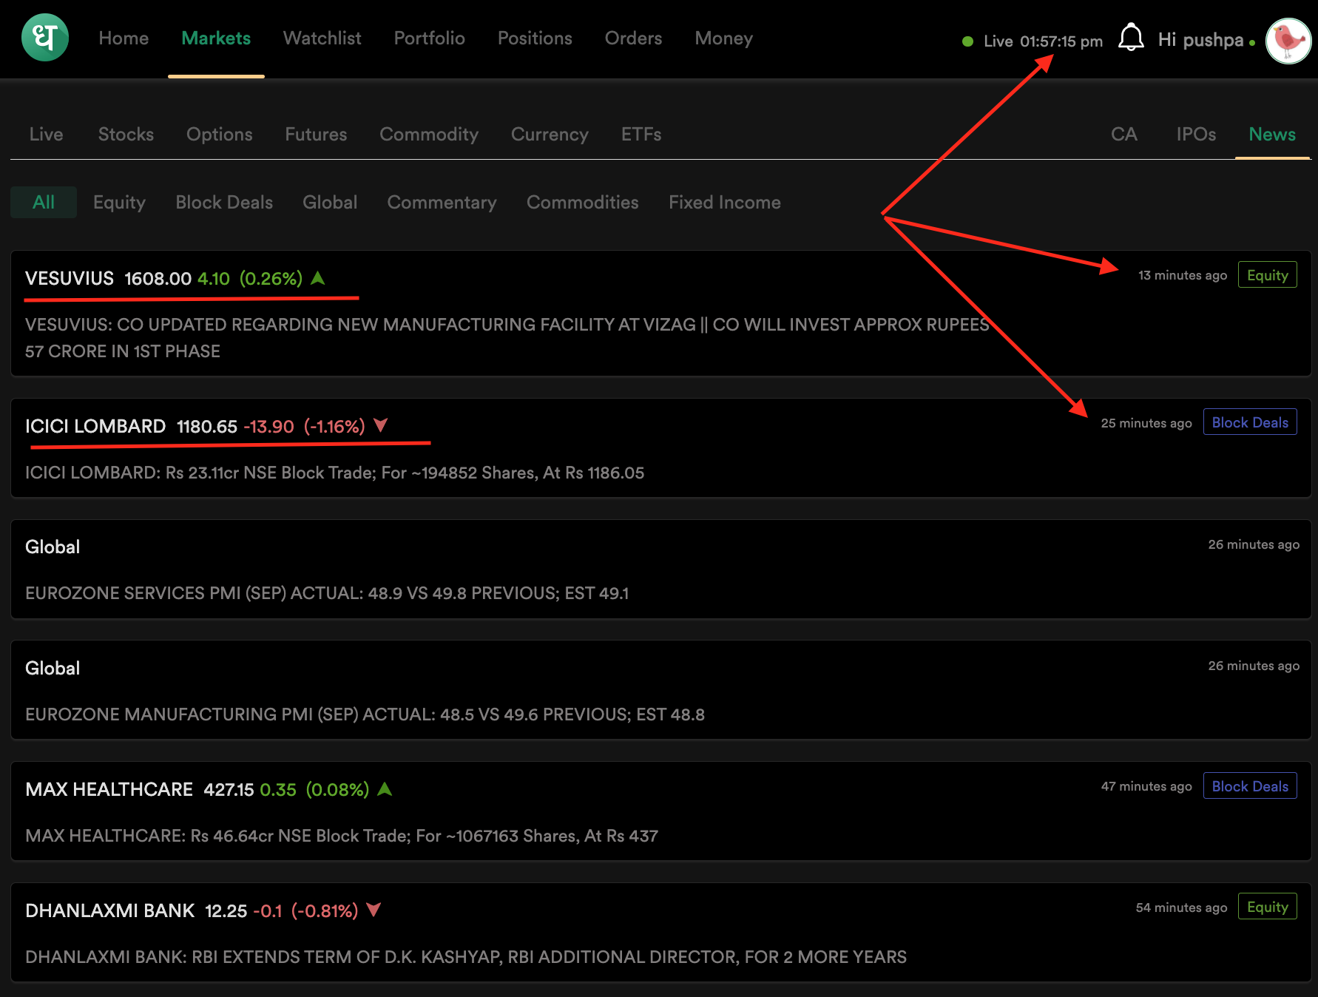
Task: Open the ICICI LOMBARD stock name
Action: click(95, 426)
